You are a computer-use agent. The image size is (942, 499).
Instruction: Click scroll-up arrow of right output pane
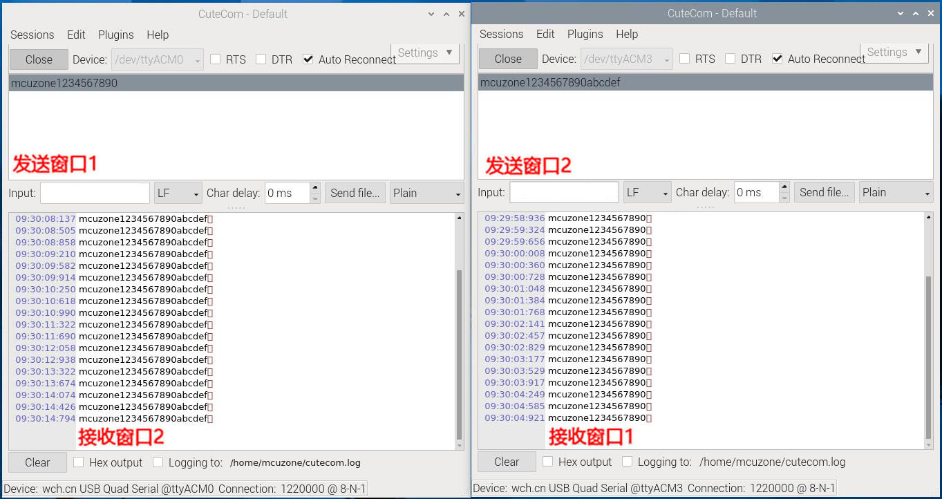point(928,218)
